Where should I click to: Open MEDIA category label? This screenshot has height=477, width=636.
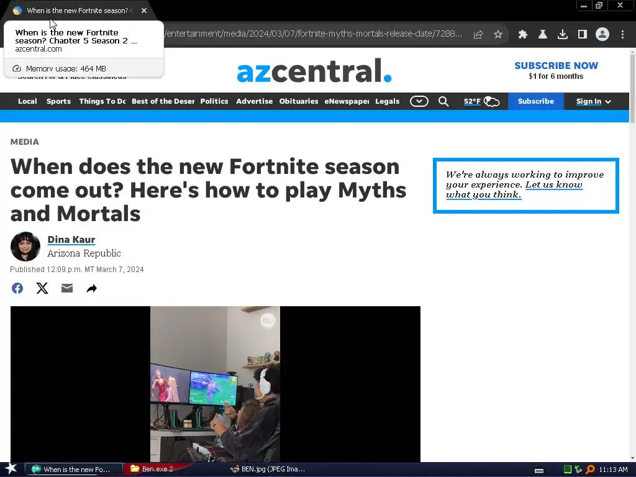[25, 142]
